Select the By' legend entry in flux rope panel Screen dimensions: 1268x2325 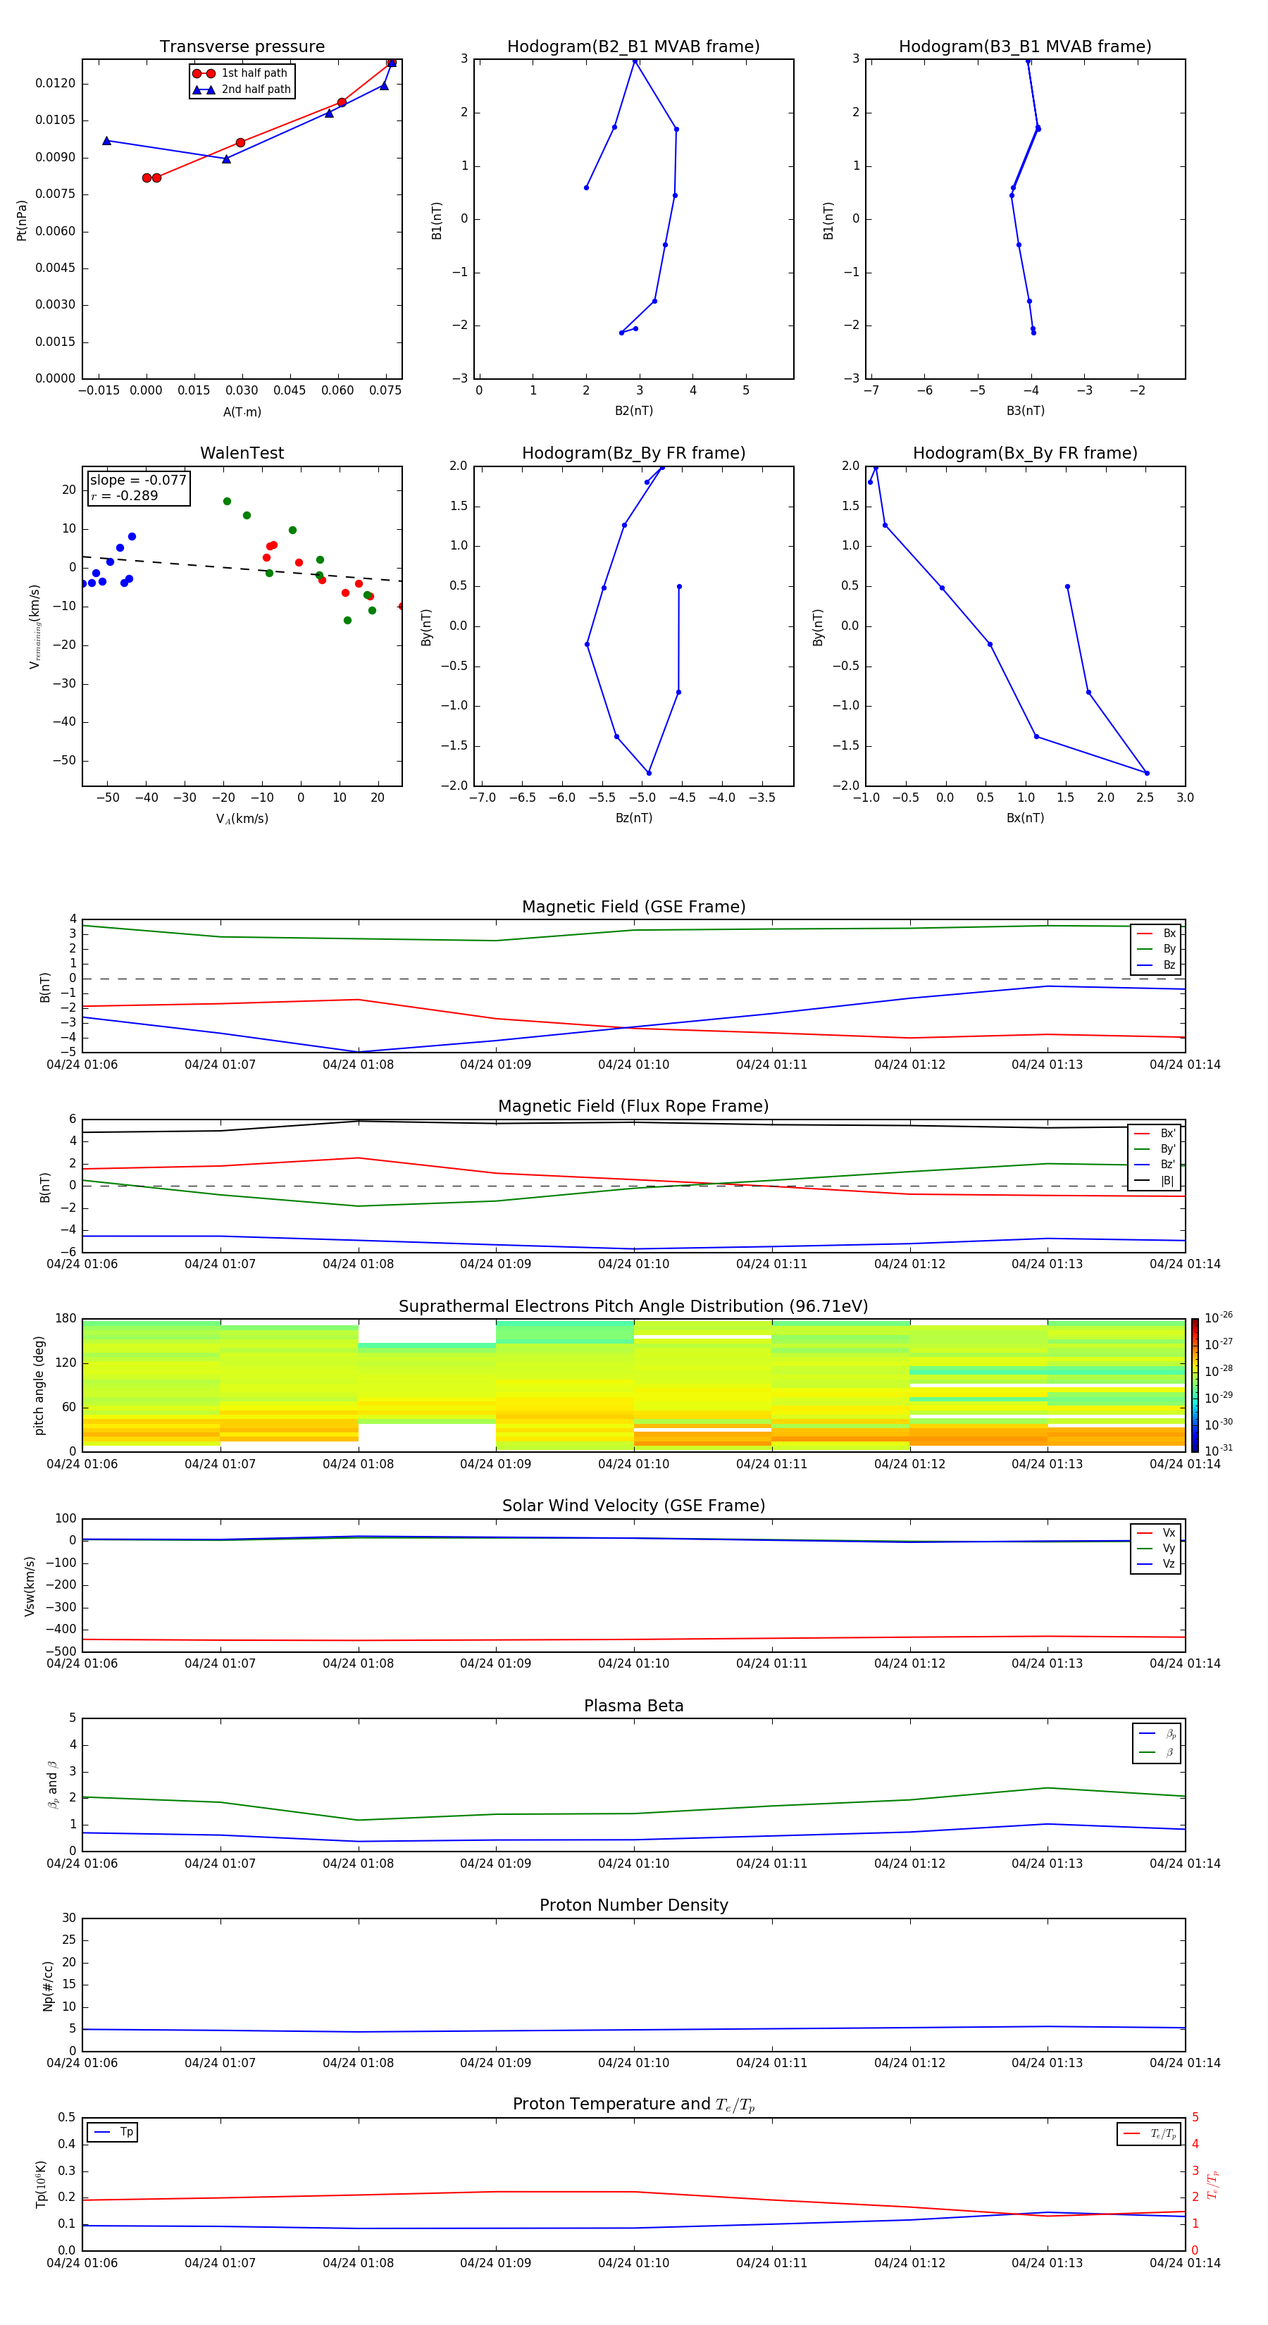[x=1155, y=1149]
